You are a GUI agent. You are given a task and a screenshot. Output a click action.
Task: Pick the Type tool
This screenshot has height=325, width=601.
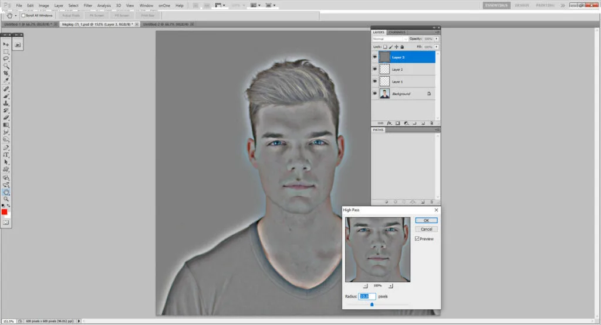(6, 155)
